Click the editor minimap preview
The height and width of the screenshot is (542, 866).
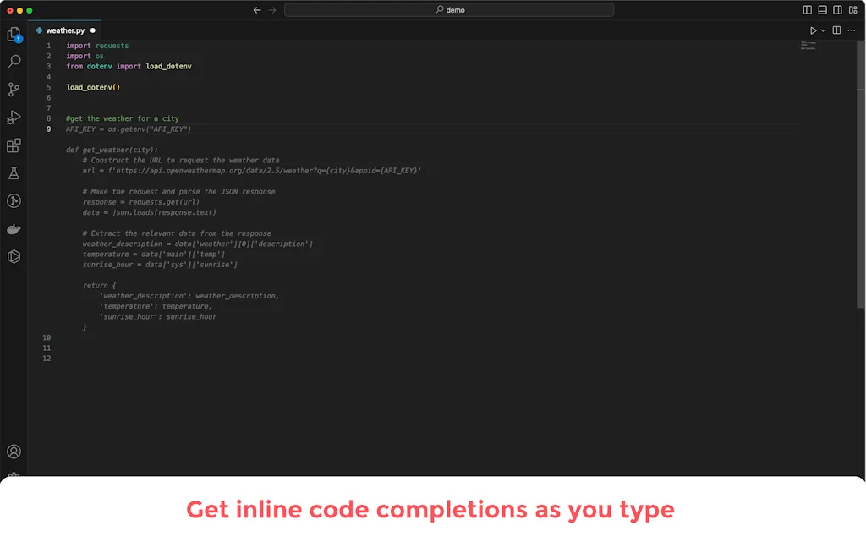(808, 46)
